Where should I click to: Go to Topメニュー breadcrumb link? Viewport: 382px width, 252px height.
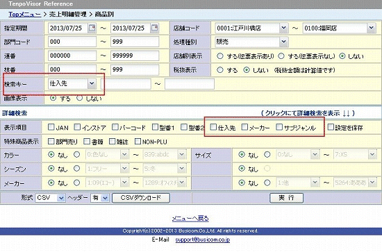click(25, 15)
